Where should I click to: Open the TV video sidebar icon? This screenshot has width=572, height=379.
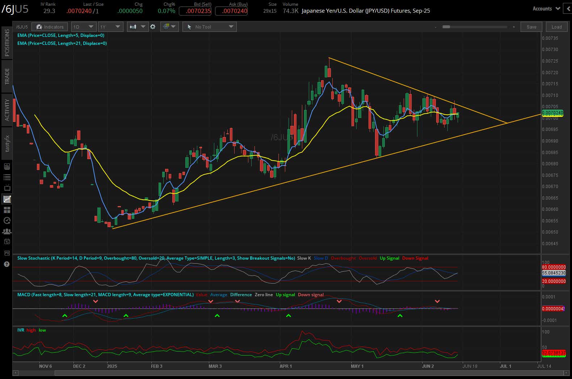[x=7, y=188]
